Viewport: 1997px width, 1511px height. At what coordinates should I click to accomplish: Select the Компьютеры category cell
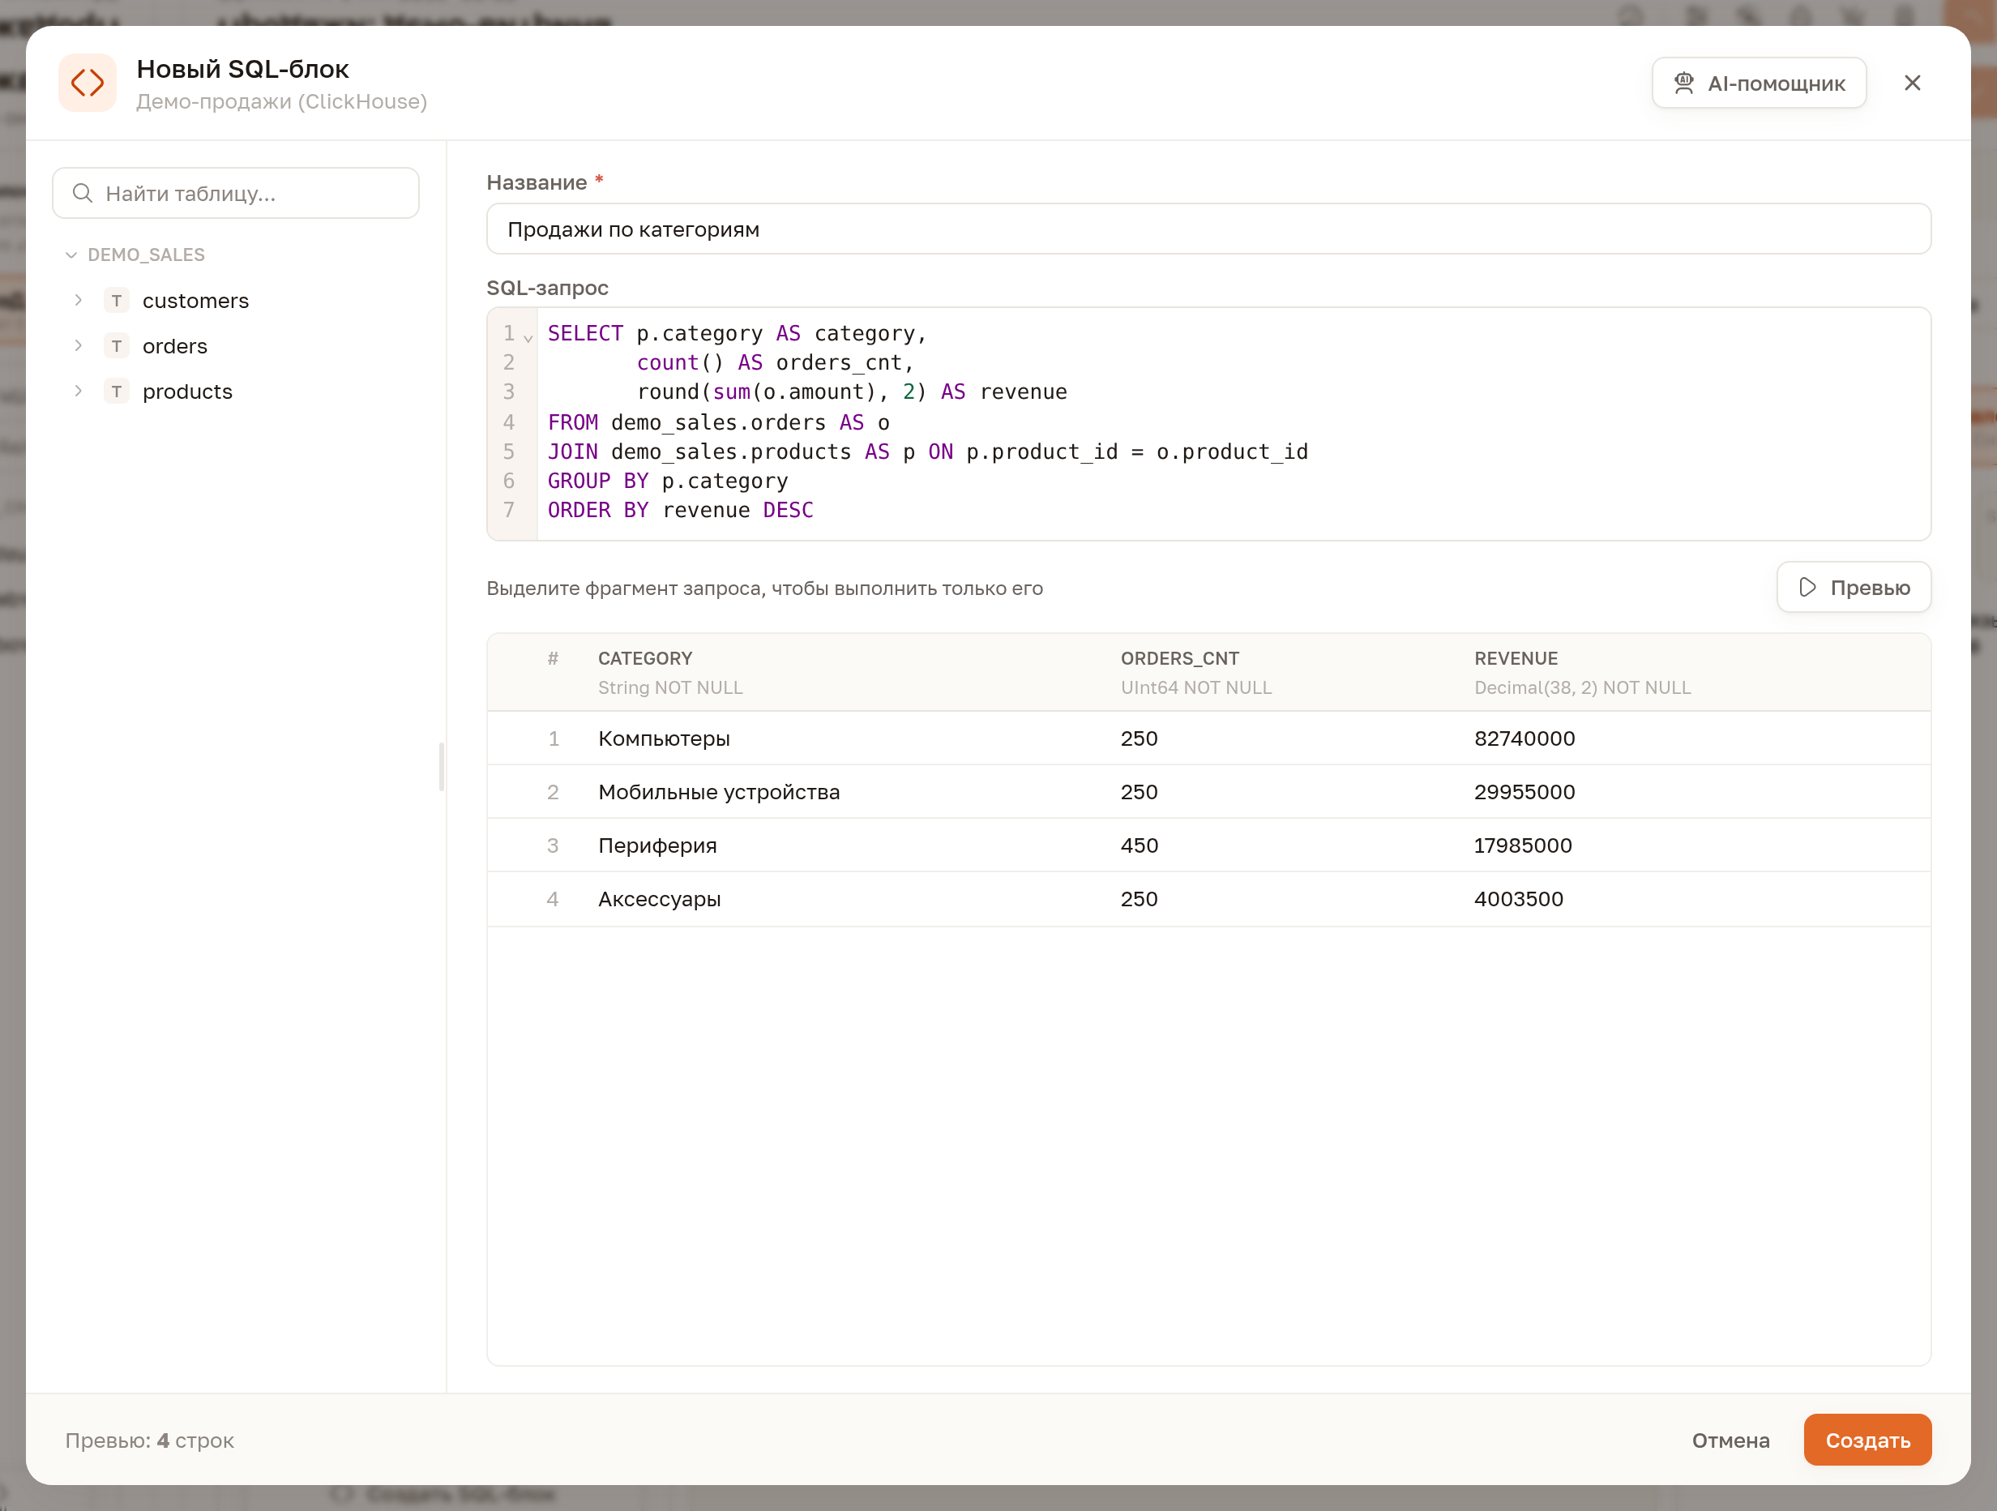point(665,738)
